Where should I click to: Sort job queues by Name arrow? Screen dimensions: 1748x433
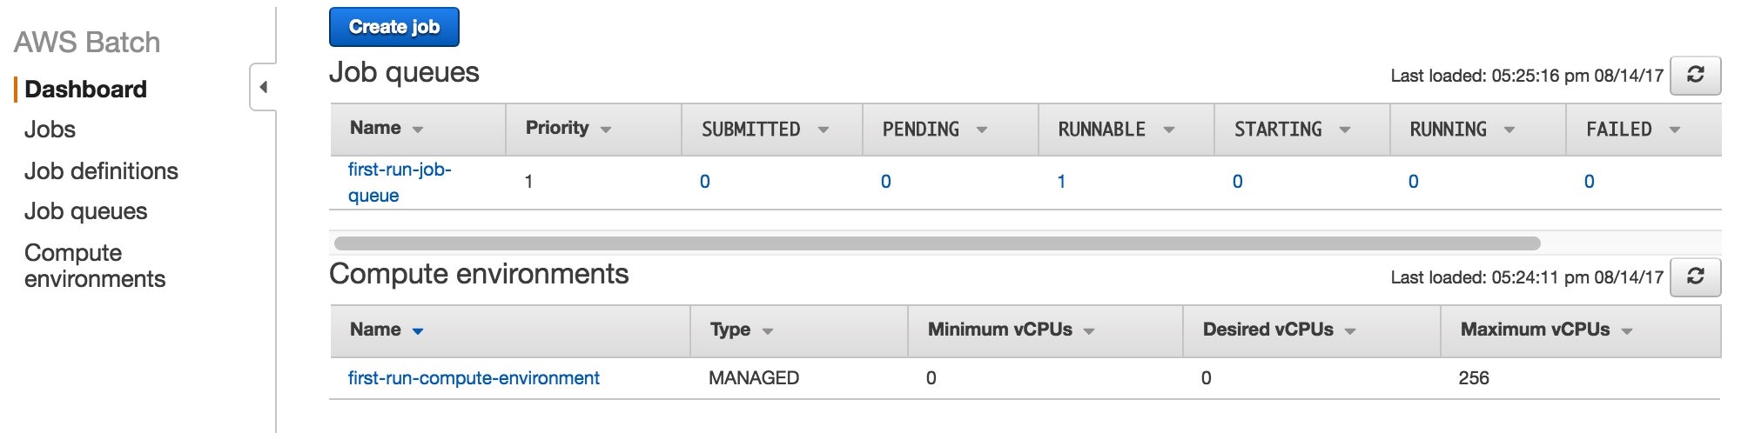[418, 130]
